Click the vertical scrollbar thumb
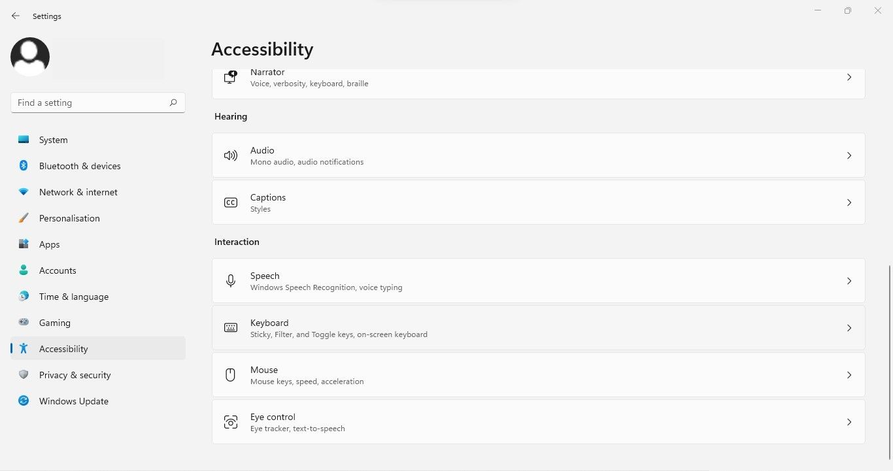The image size is (893, 471). 890,363
